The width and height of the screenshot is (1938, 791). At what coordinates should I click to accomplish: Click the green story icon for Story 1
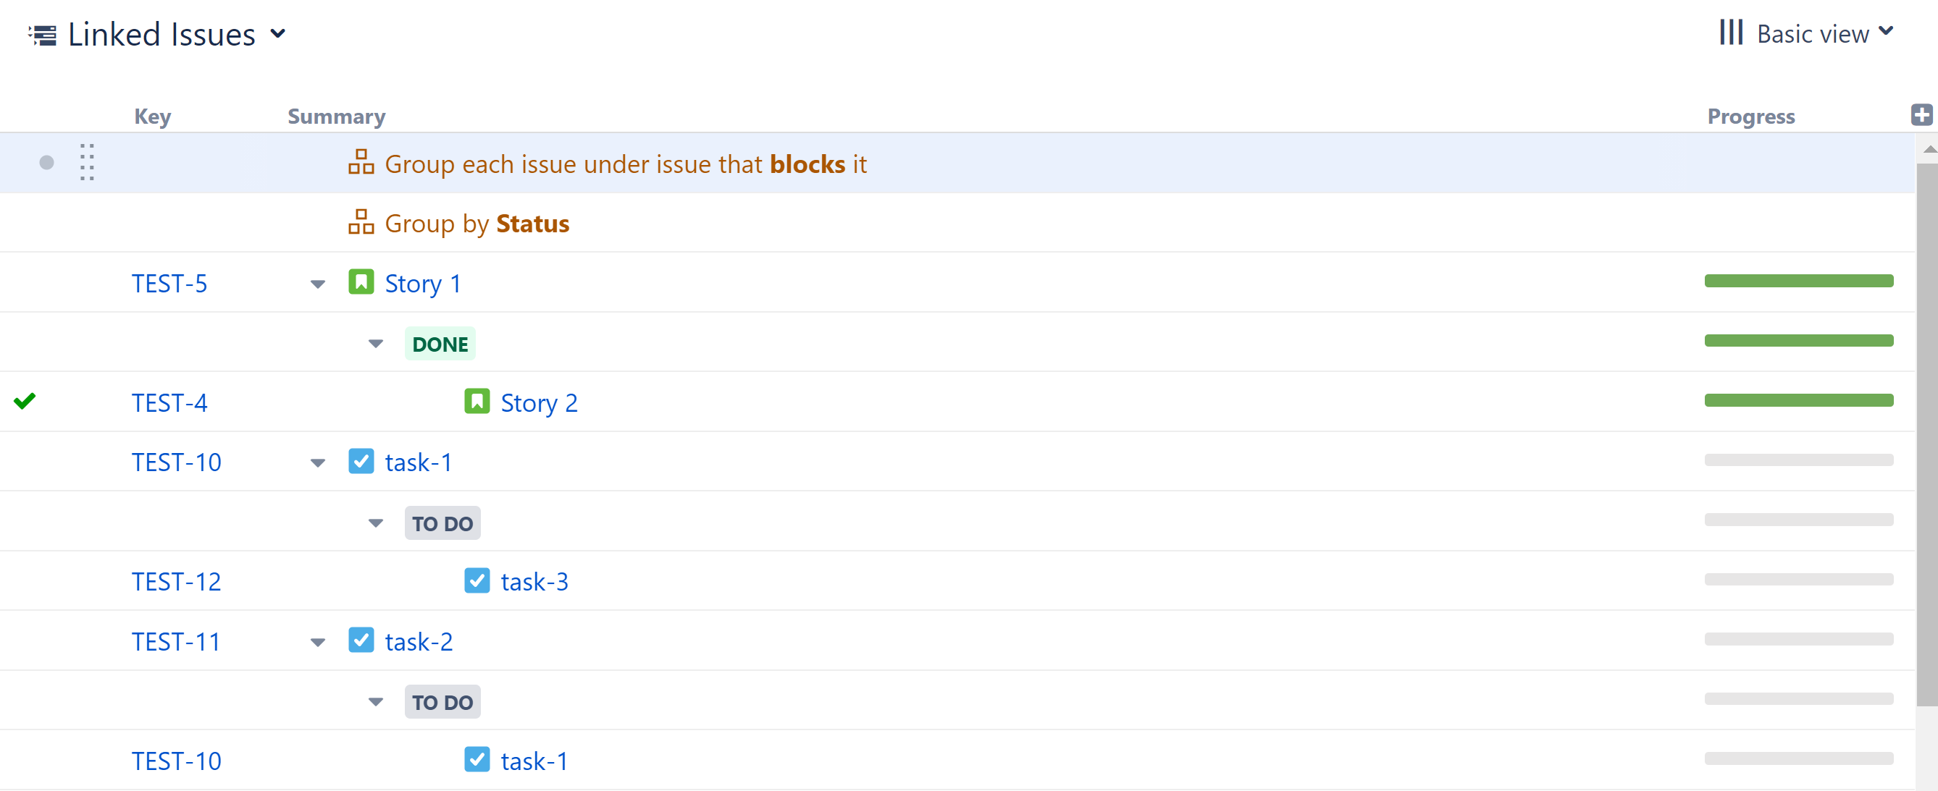tap(361, 282)
